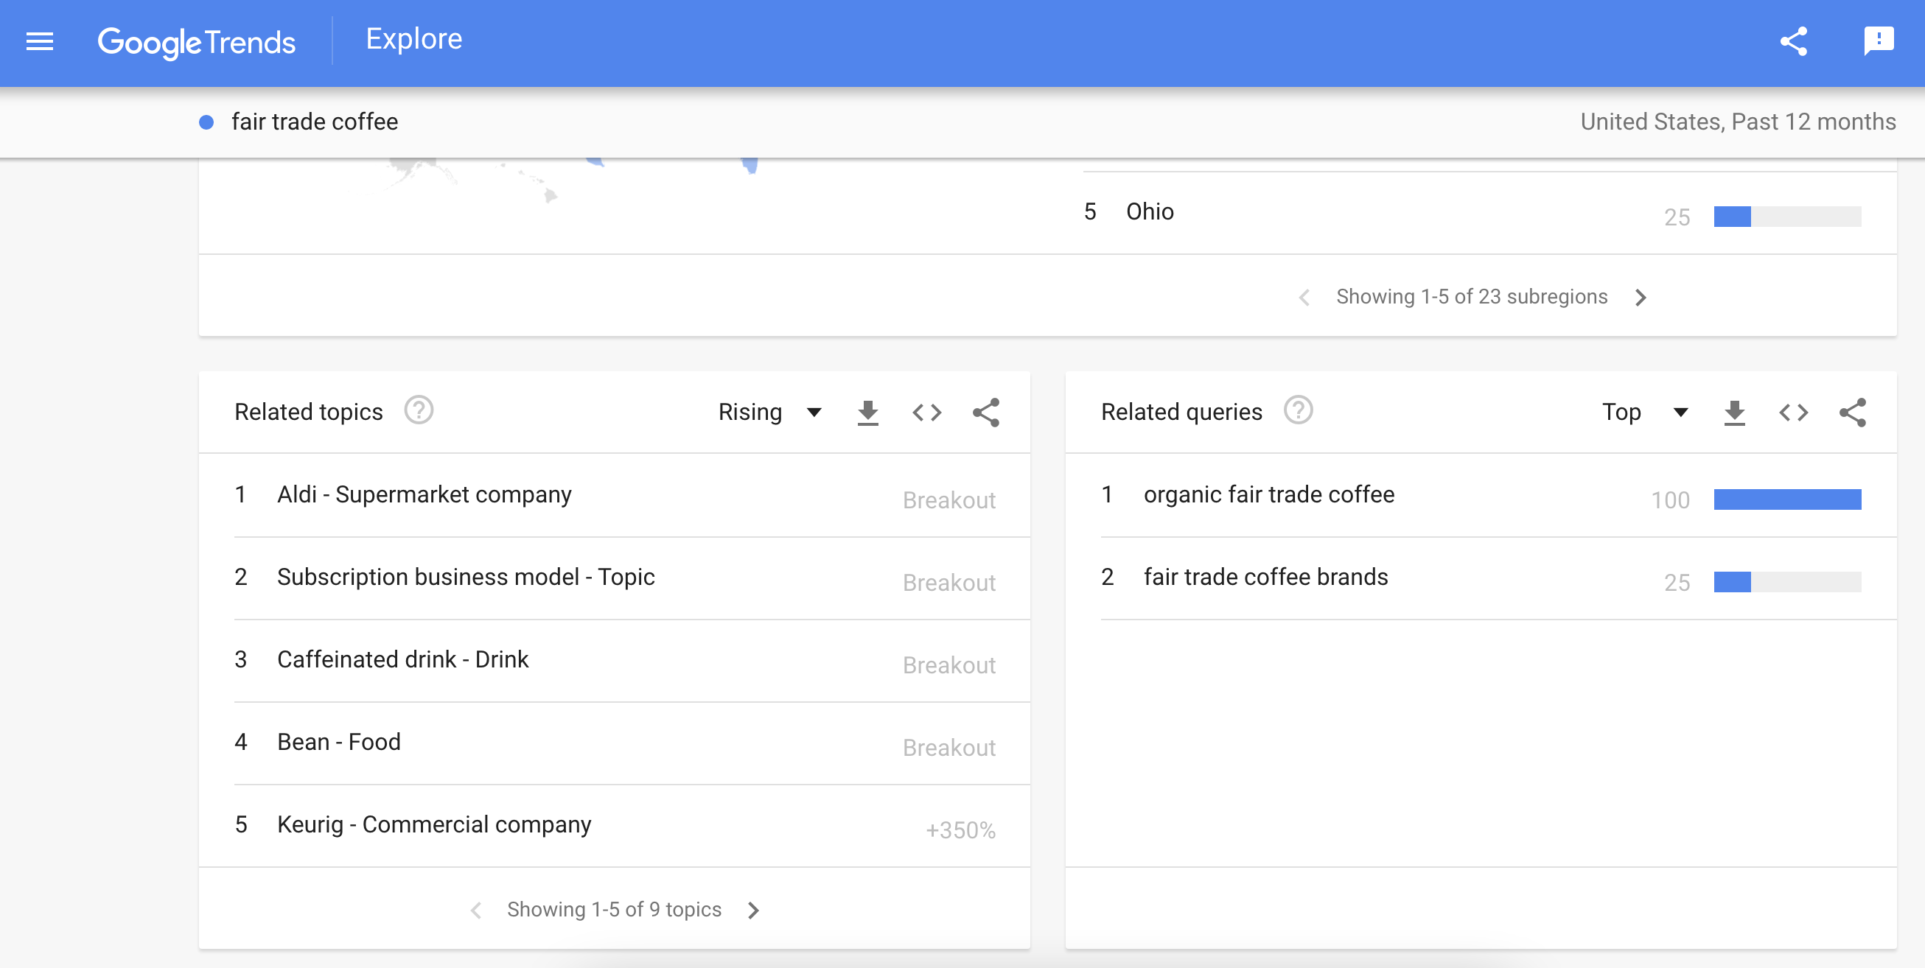Show the next page of subregions
Image resolution: width=1925 pixels, height=968 pixels.
pos(1641,297)
